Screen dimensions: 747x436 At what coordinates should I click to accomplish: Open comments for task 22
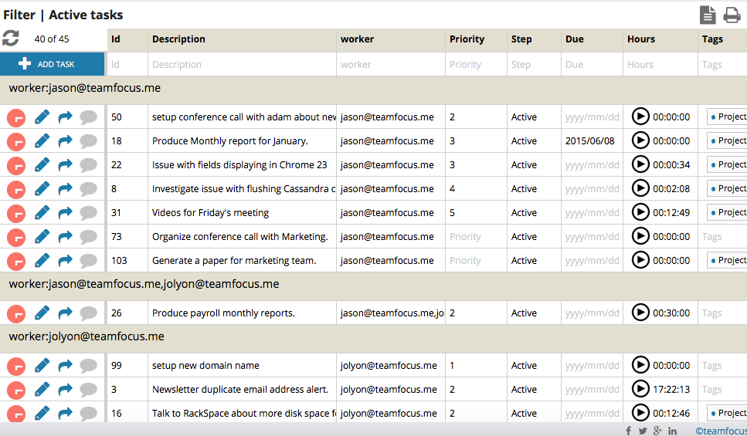(x=89, y=165)
